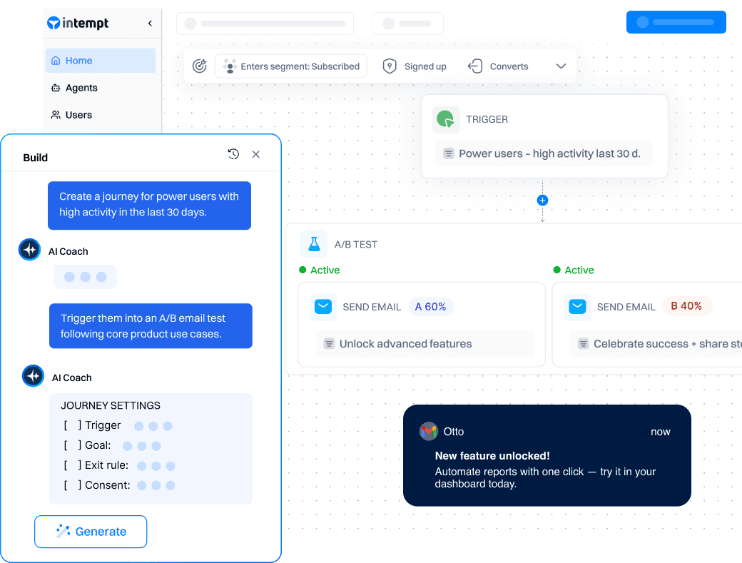Open Unlock advanced features email content
The width and height of the screenshot is (742, 563).
click(x=425, y=344)
